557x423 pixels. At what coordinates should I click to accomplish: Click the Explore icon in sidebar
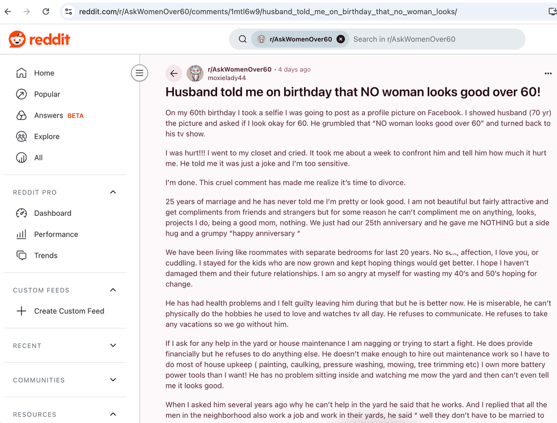(22, 136)
